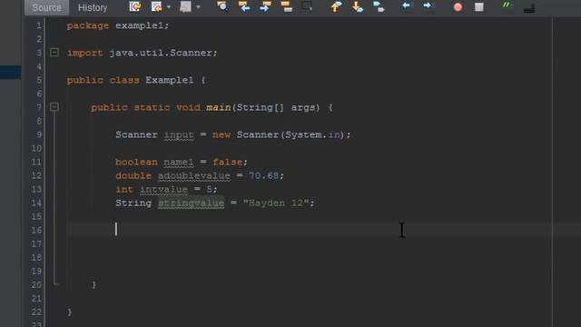This screenshot has height=327, width=581.
Task: Click the variable 'intvalue' on line 13
Action: (x=163, y=190)
